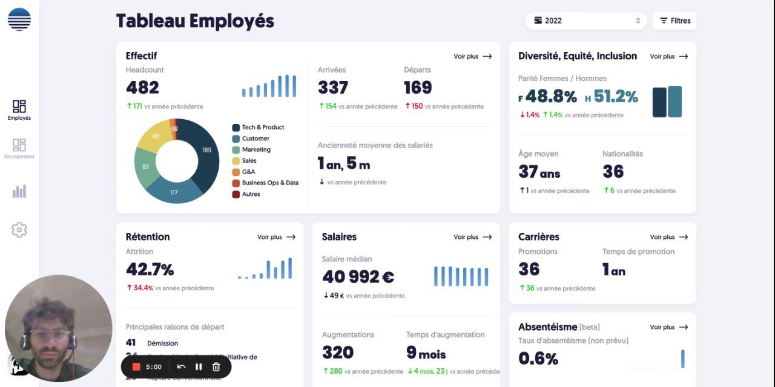
Task: Click the median salary mini bar chart
Action: coord(461,276)
